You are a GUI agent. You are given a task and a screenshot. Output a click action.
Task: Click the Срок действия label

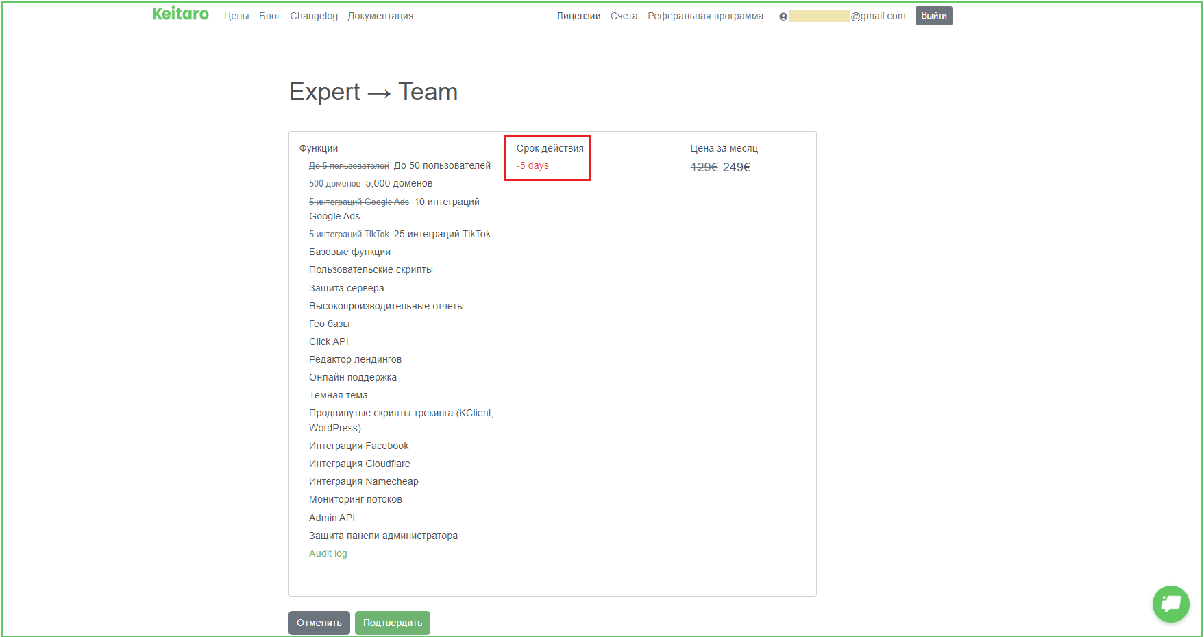[550, 148]
